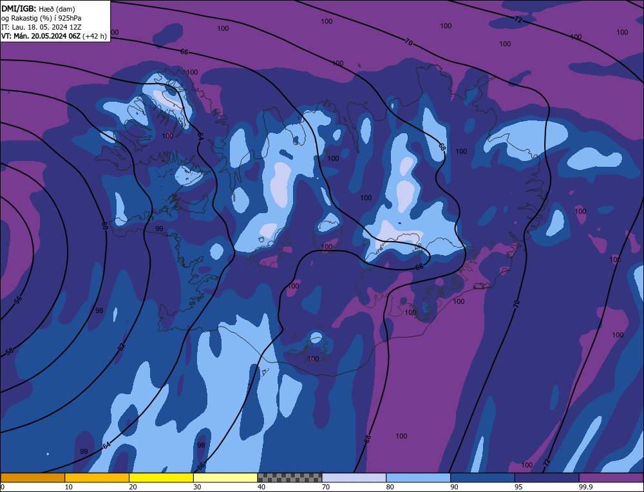Click the '0' legend scale label
The height and width of the screenshot is (492, 644).
coord(3,487)
